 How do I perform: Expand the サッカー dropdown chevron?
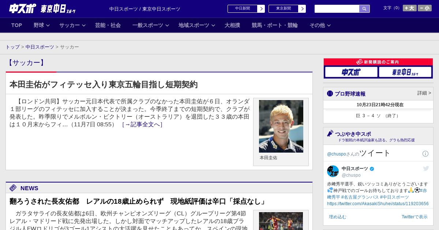[x=84, y=25]
